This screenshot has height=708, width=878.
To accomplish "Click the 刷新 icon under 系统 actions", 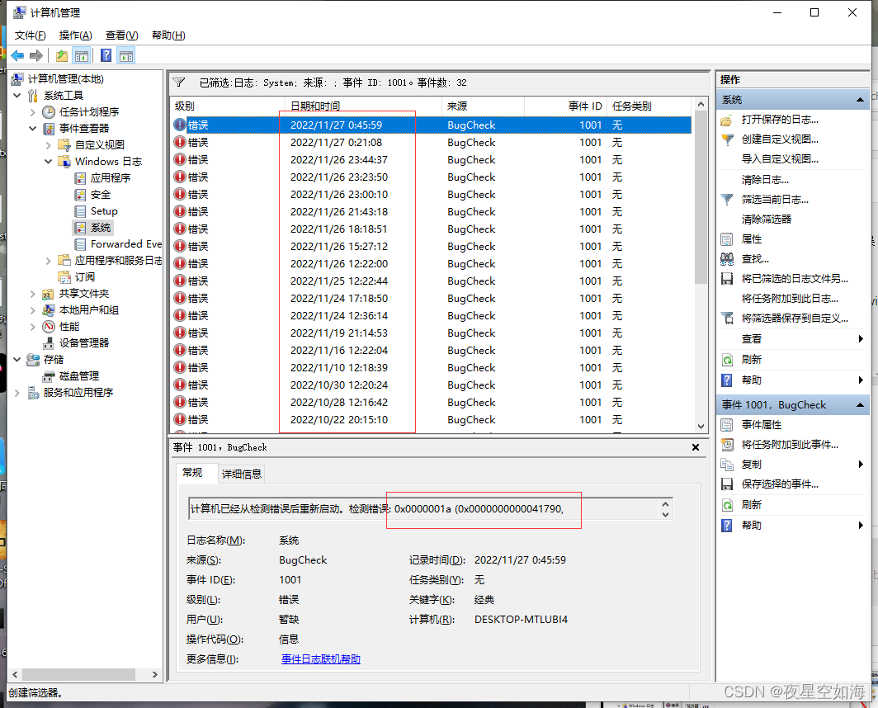I will tap(727, 360).
